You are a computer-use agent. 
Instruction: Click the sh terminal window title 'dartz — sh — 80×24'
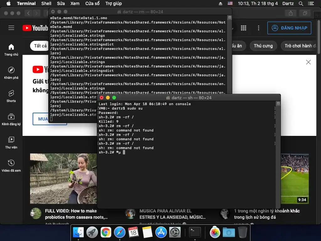coord(189,98)
